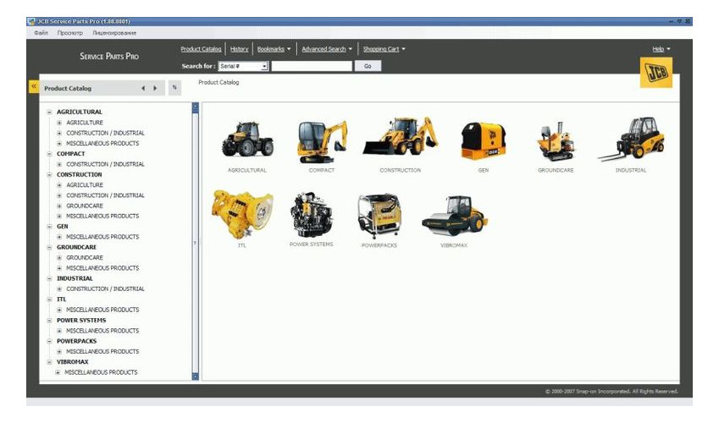This screenshot has height=423, width=719.
Task: Click the Product Catalog link in top navigation
Action: pyautogui.click(x=201, y=49)
